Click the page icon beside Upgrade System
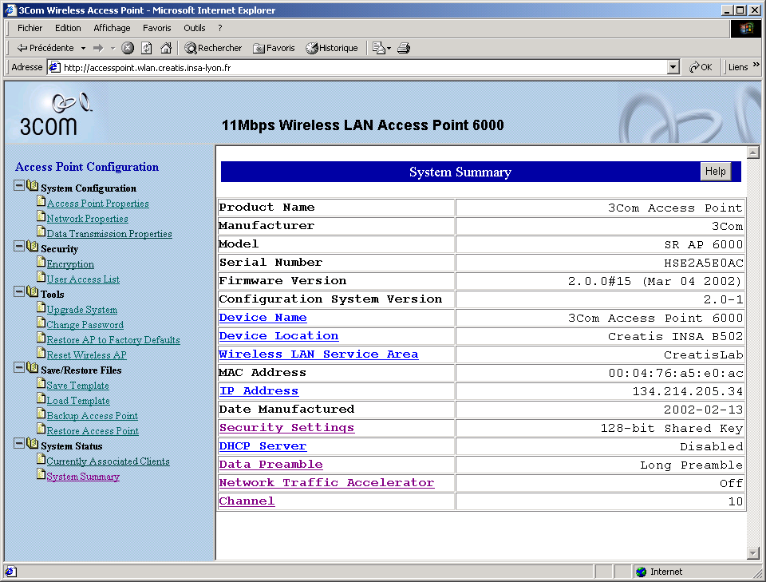Screen dimensions: 766x582 coord(41,307)
